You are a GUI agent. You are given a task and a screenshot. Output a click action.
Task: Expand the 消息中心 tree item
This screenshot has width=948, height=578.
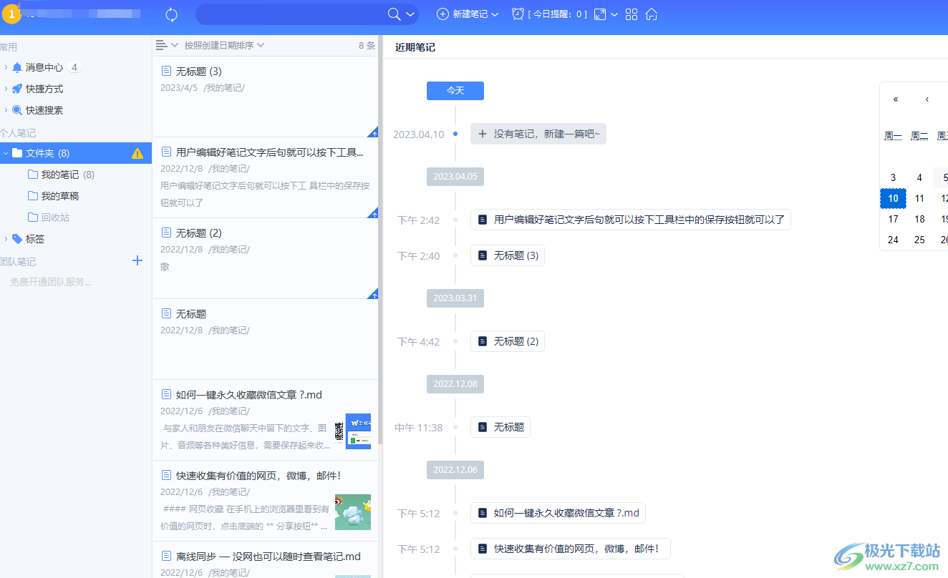6,67
